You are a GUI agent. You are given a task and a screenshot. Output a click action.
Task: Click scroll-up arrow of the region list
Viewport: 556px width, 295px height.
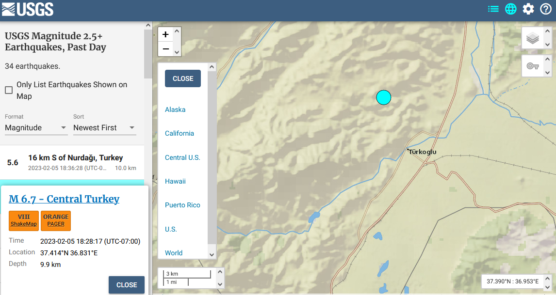(212, 67)
